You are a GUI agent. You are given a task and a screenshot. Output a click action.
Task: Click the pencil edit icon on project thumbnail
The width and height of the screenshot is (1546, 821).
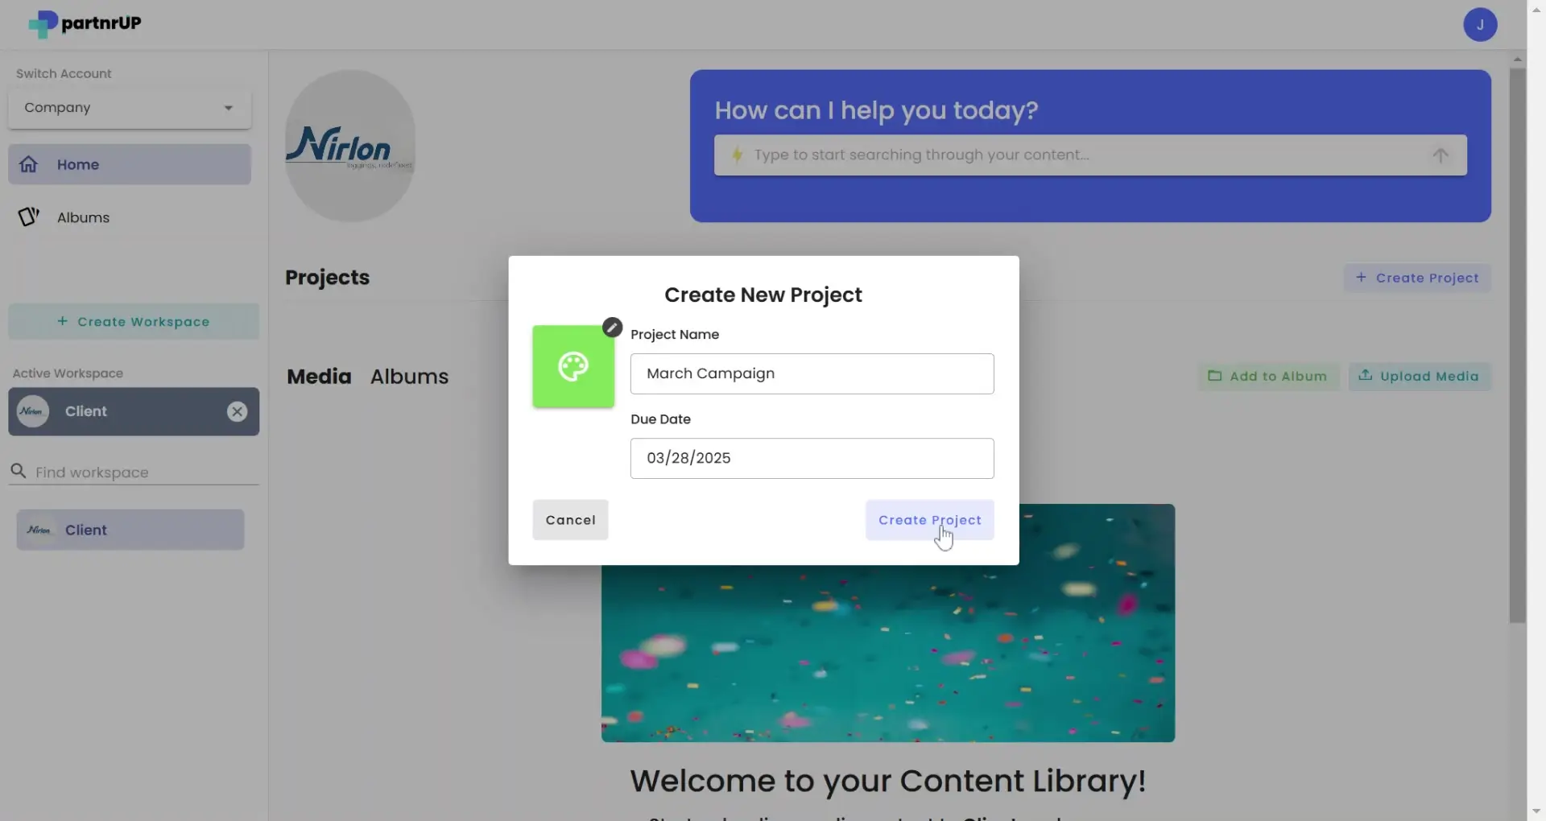click(x=612, y=327)
